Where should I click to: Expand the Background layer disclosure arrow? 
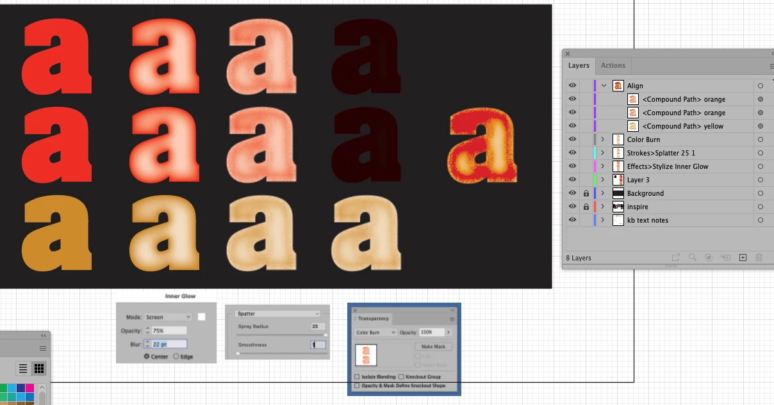pos(603,193)
